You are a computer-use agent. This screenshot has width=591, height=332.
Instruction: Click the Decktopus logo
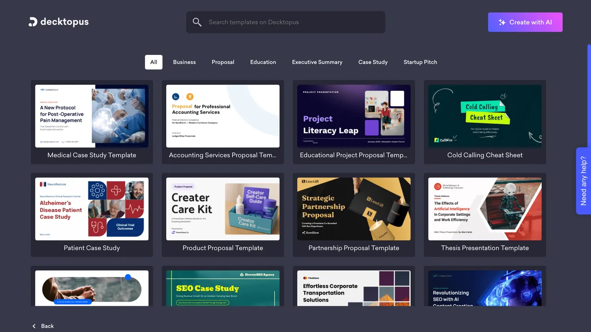[x=58, y=22]
